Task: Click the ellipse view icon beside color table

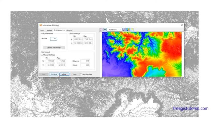Action: (105, 29)
